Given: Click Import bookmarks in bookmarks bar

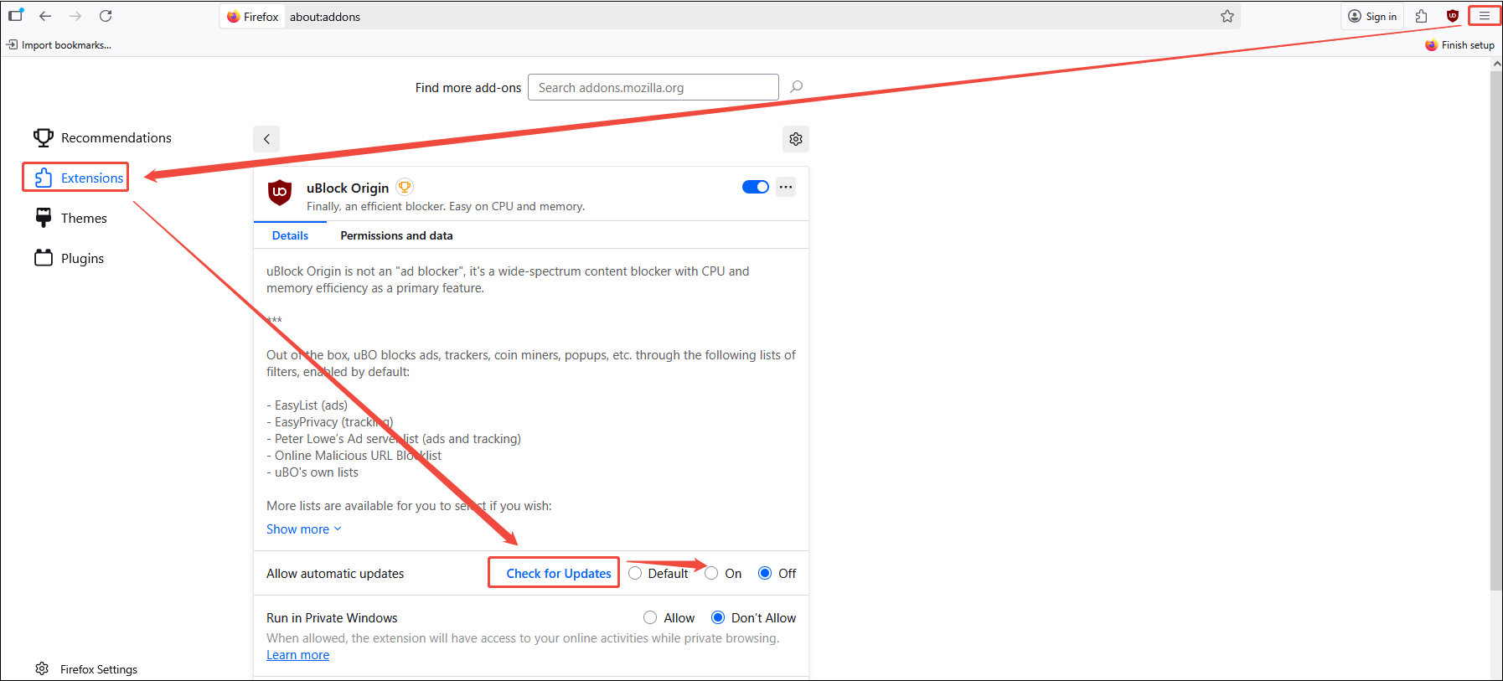Looking at the screenshot, I should click(59, 44).
